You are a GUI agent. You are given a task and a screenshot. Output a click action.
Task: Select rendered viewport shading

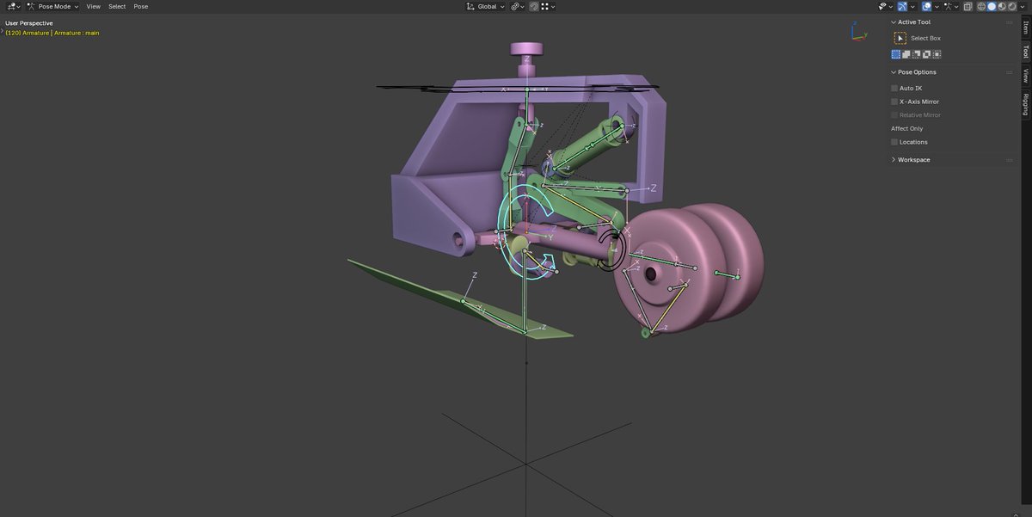tap(1011, 6)
